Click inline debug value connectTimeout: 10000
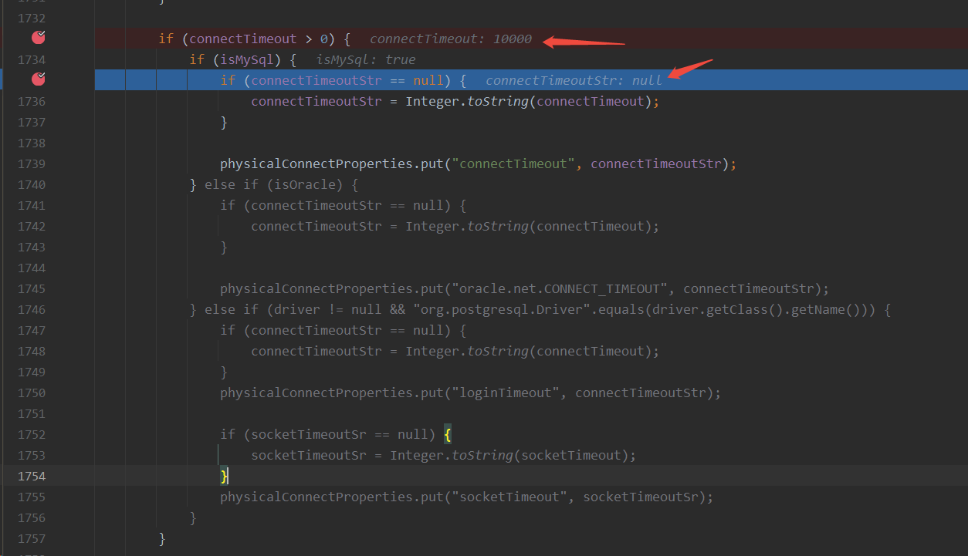The width and height of the screenshot is (968, 556). click(x=451, y=39)
